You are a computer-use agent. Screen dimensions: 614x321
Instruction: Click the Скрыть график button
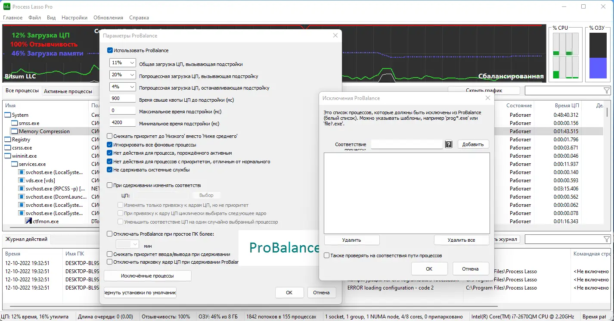[484, 90]
